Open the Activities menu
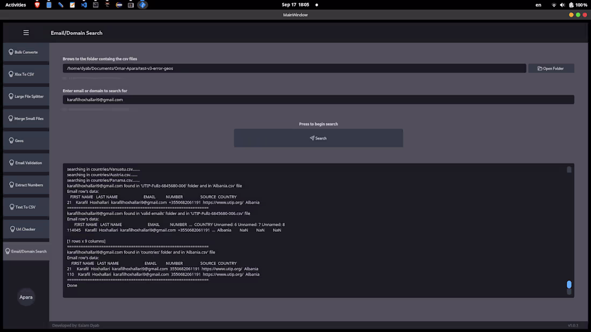This screenshot has width=591, height=332. [15, 5]
